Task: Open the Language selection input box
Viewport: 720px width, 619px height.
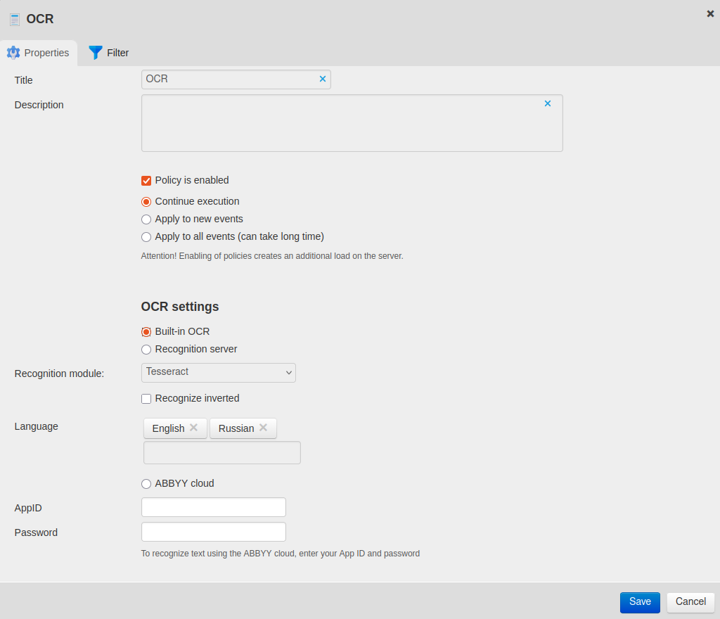Action: 221,453
